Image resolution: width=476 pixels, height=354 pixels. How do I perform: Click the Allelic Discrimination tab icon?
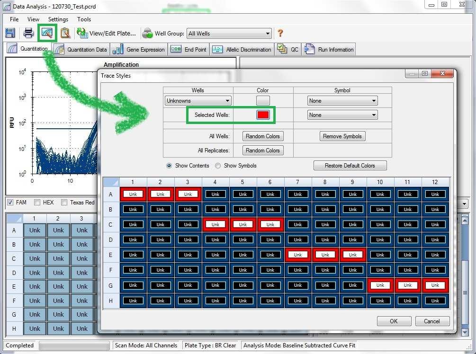(217, 49)
